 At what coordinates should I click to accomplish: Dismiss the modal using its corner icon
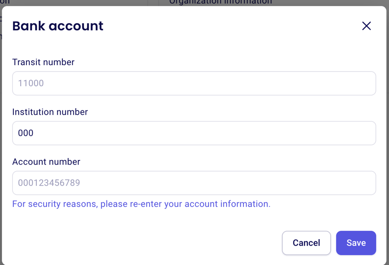point(366,26)
